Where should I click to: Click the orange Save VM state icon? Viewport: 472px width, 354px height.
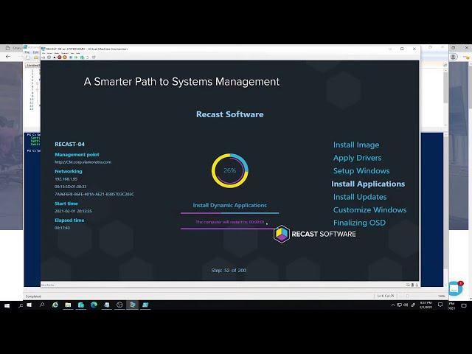[x=65, y=57]
